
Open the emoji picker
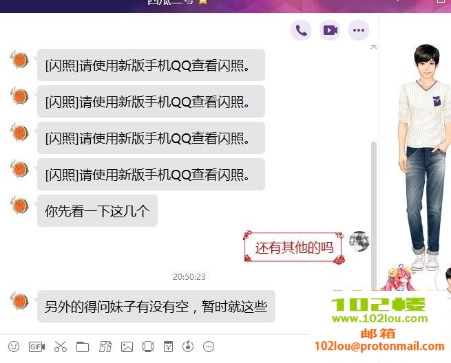[x=14, y=346]
